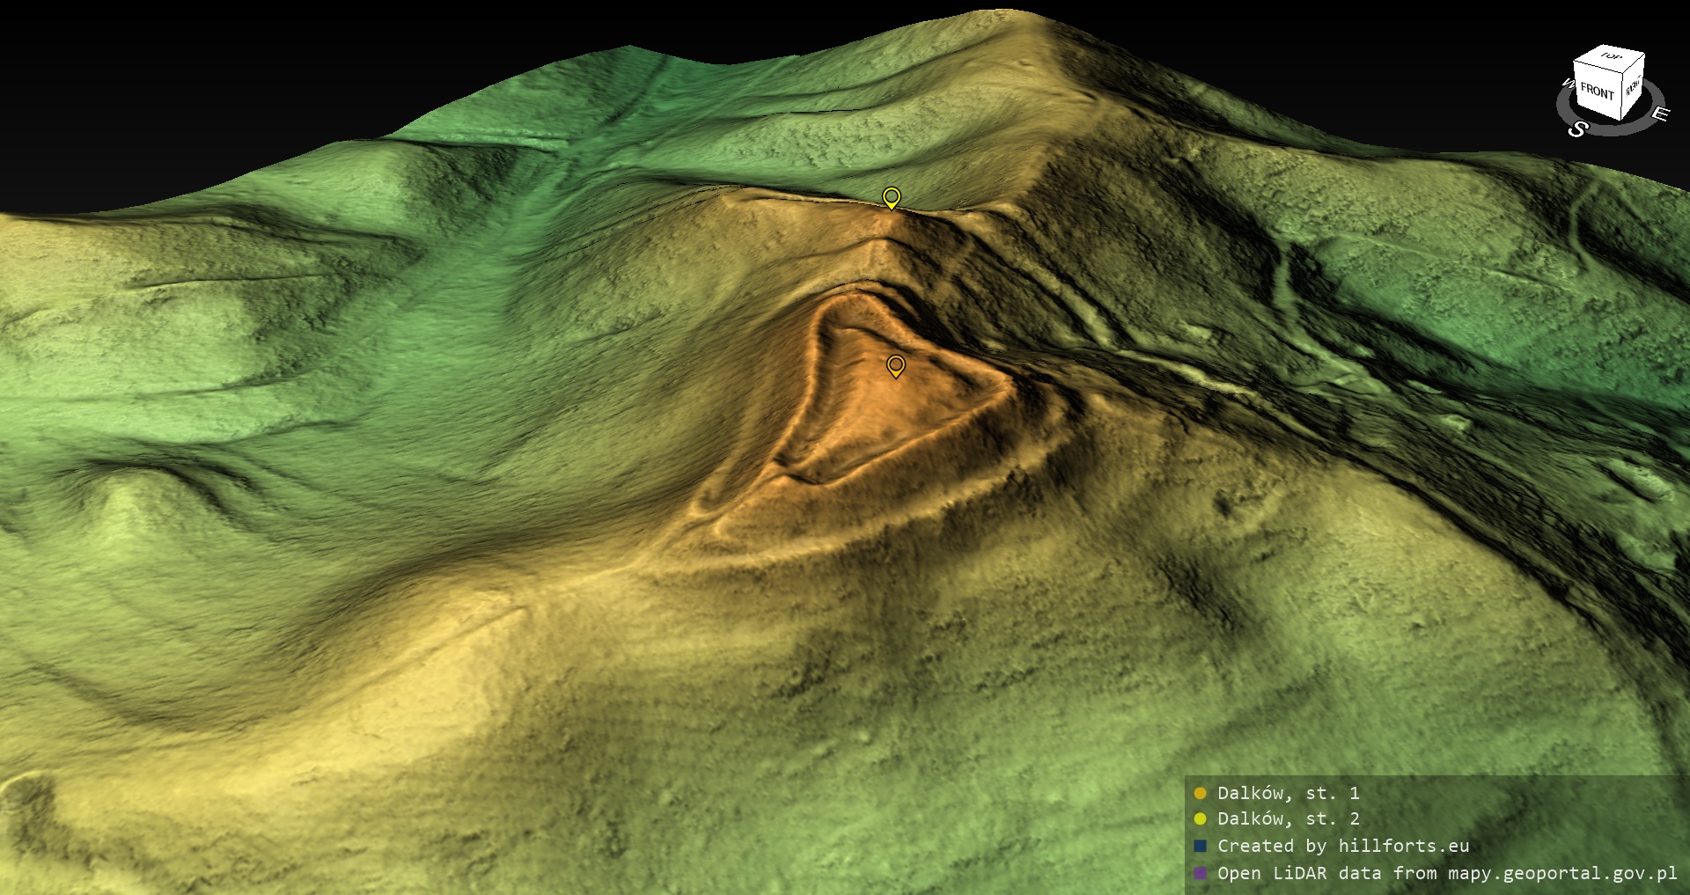Click the purple square beside Open LiDAR data
Viewport: 1690px width, 895px height.
1200,873
